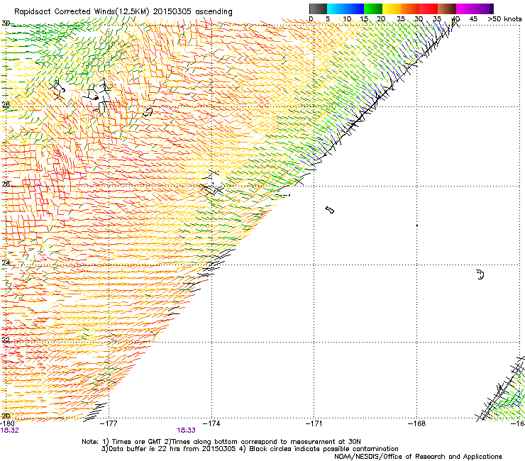Click the '28' latitude axis label
Image resolution: width=525 pixels, height=461 pixels.
click(6, 104)
